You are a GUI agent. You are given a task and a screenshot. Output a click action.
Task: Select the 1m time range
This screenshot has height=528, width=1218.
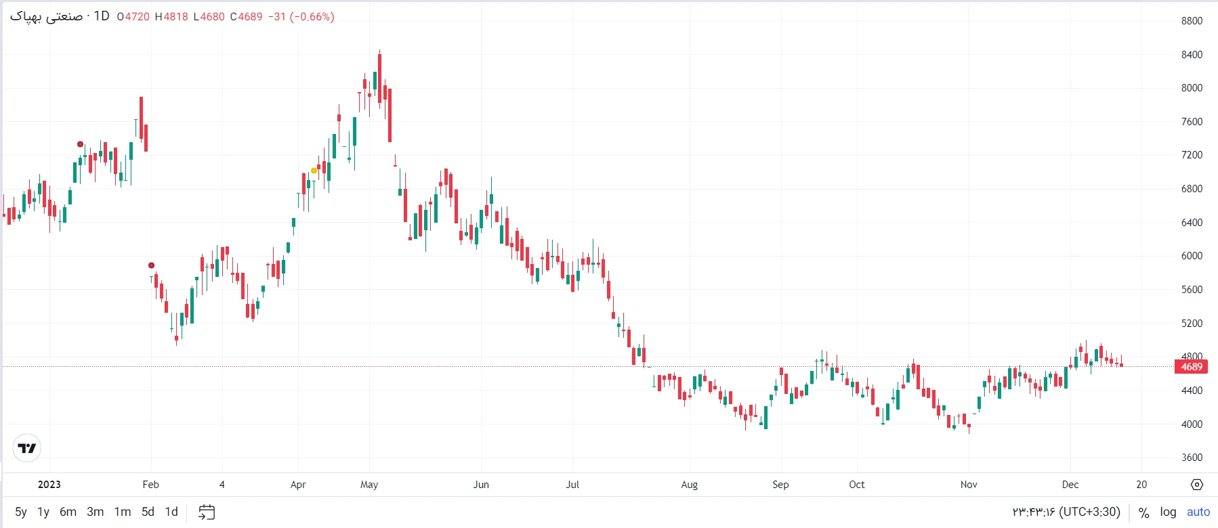(123, 512)
